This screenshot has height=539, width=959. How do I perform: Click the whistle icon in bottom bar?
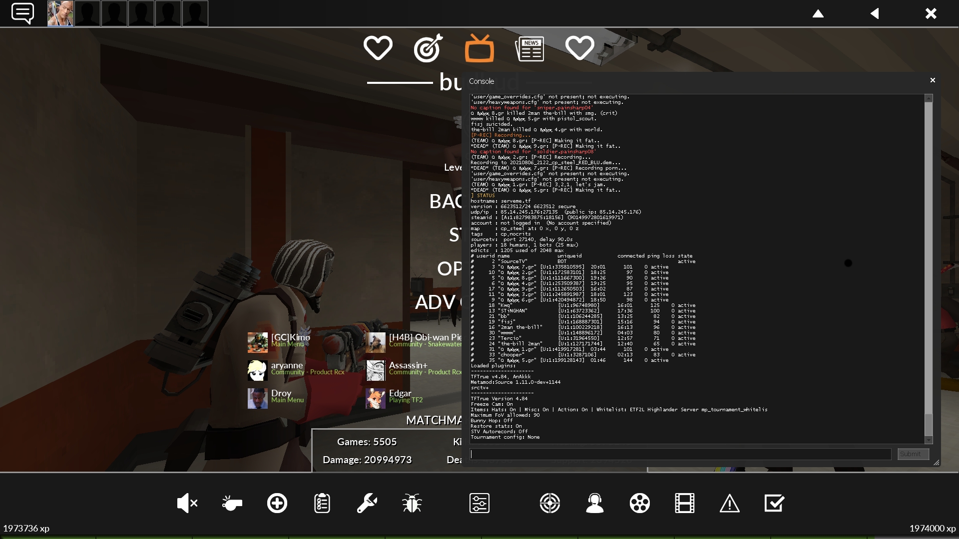232,503
